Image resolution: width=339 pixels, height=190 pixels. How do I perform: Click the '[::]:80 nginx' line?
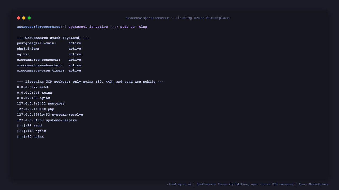pos(30,137)
